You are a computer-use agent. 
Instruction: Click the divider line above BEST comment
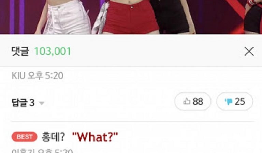pos(133,122)
